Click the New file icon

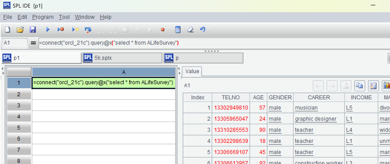click(7, 30)
